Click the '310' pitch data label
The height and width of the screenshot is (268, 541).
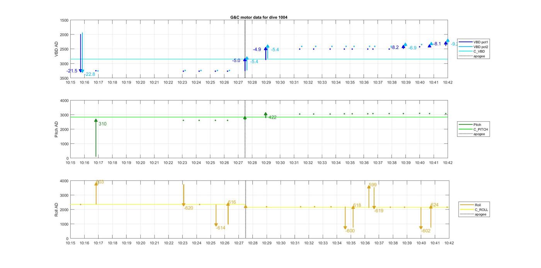point(102,124)
